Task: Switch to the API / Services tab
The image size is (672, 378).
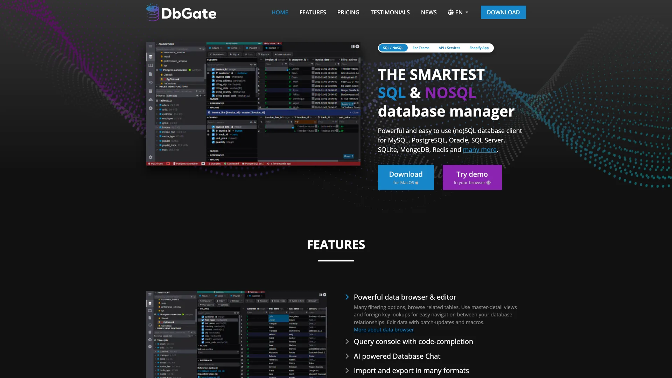Action: pyautogui.click(x=449, y=48)
